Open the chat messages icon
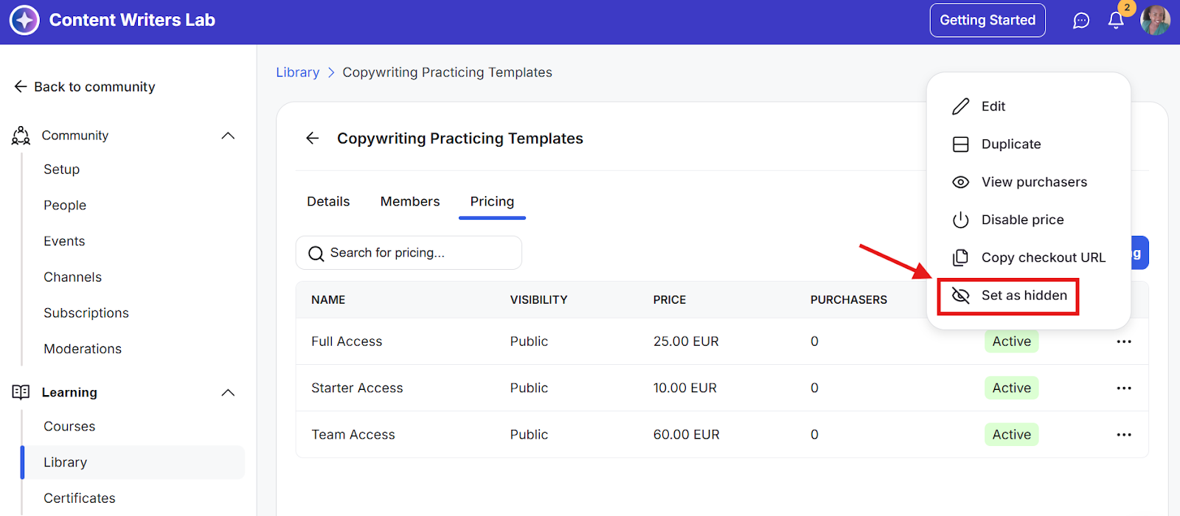1180x516 pixels. 1080,21
